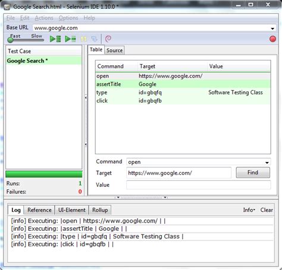Select the type command row

coord(183,93)
